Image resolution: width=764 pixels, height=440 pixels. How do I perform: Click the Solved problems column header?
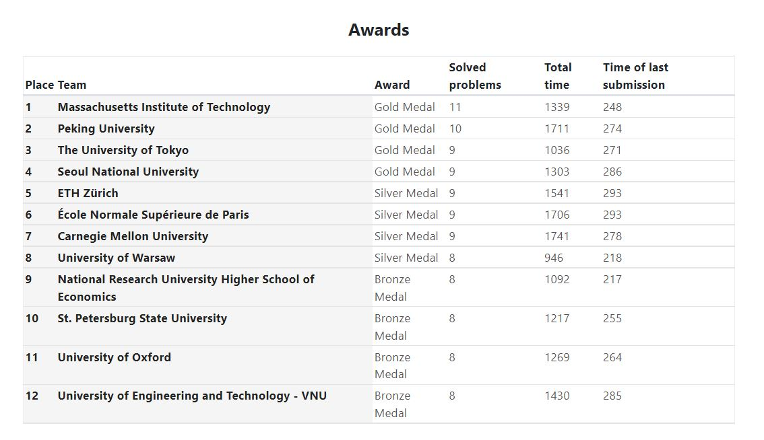pos(475,76)
